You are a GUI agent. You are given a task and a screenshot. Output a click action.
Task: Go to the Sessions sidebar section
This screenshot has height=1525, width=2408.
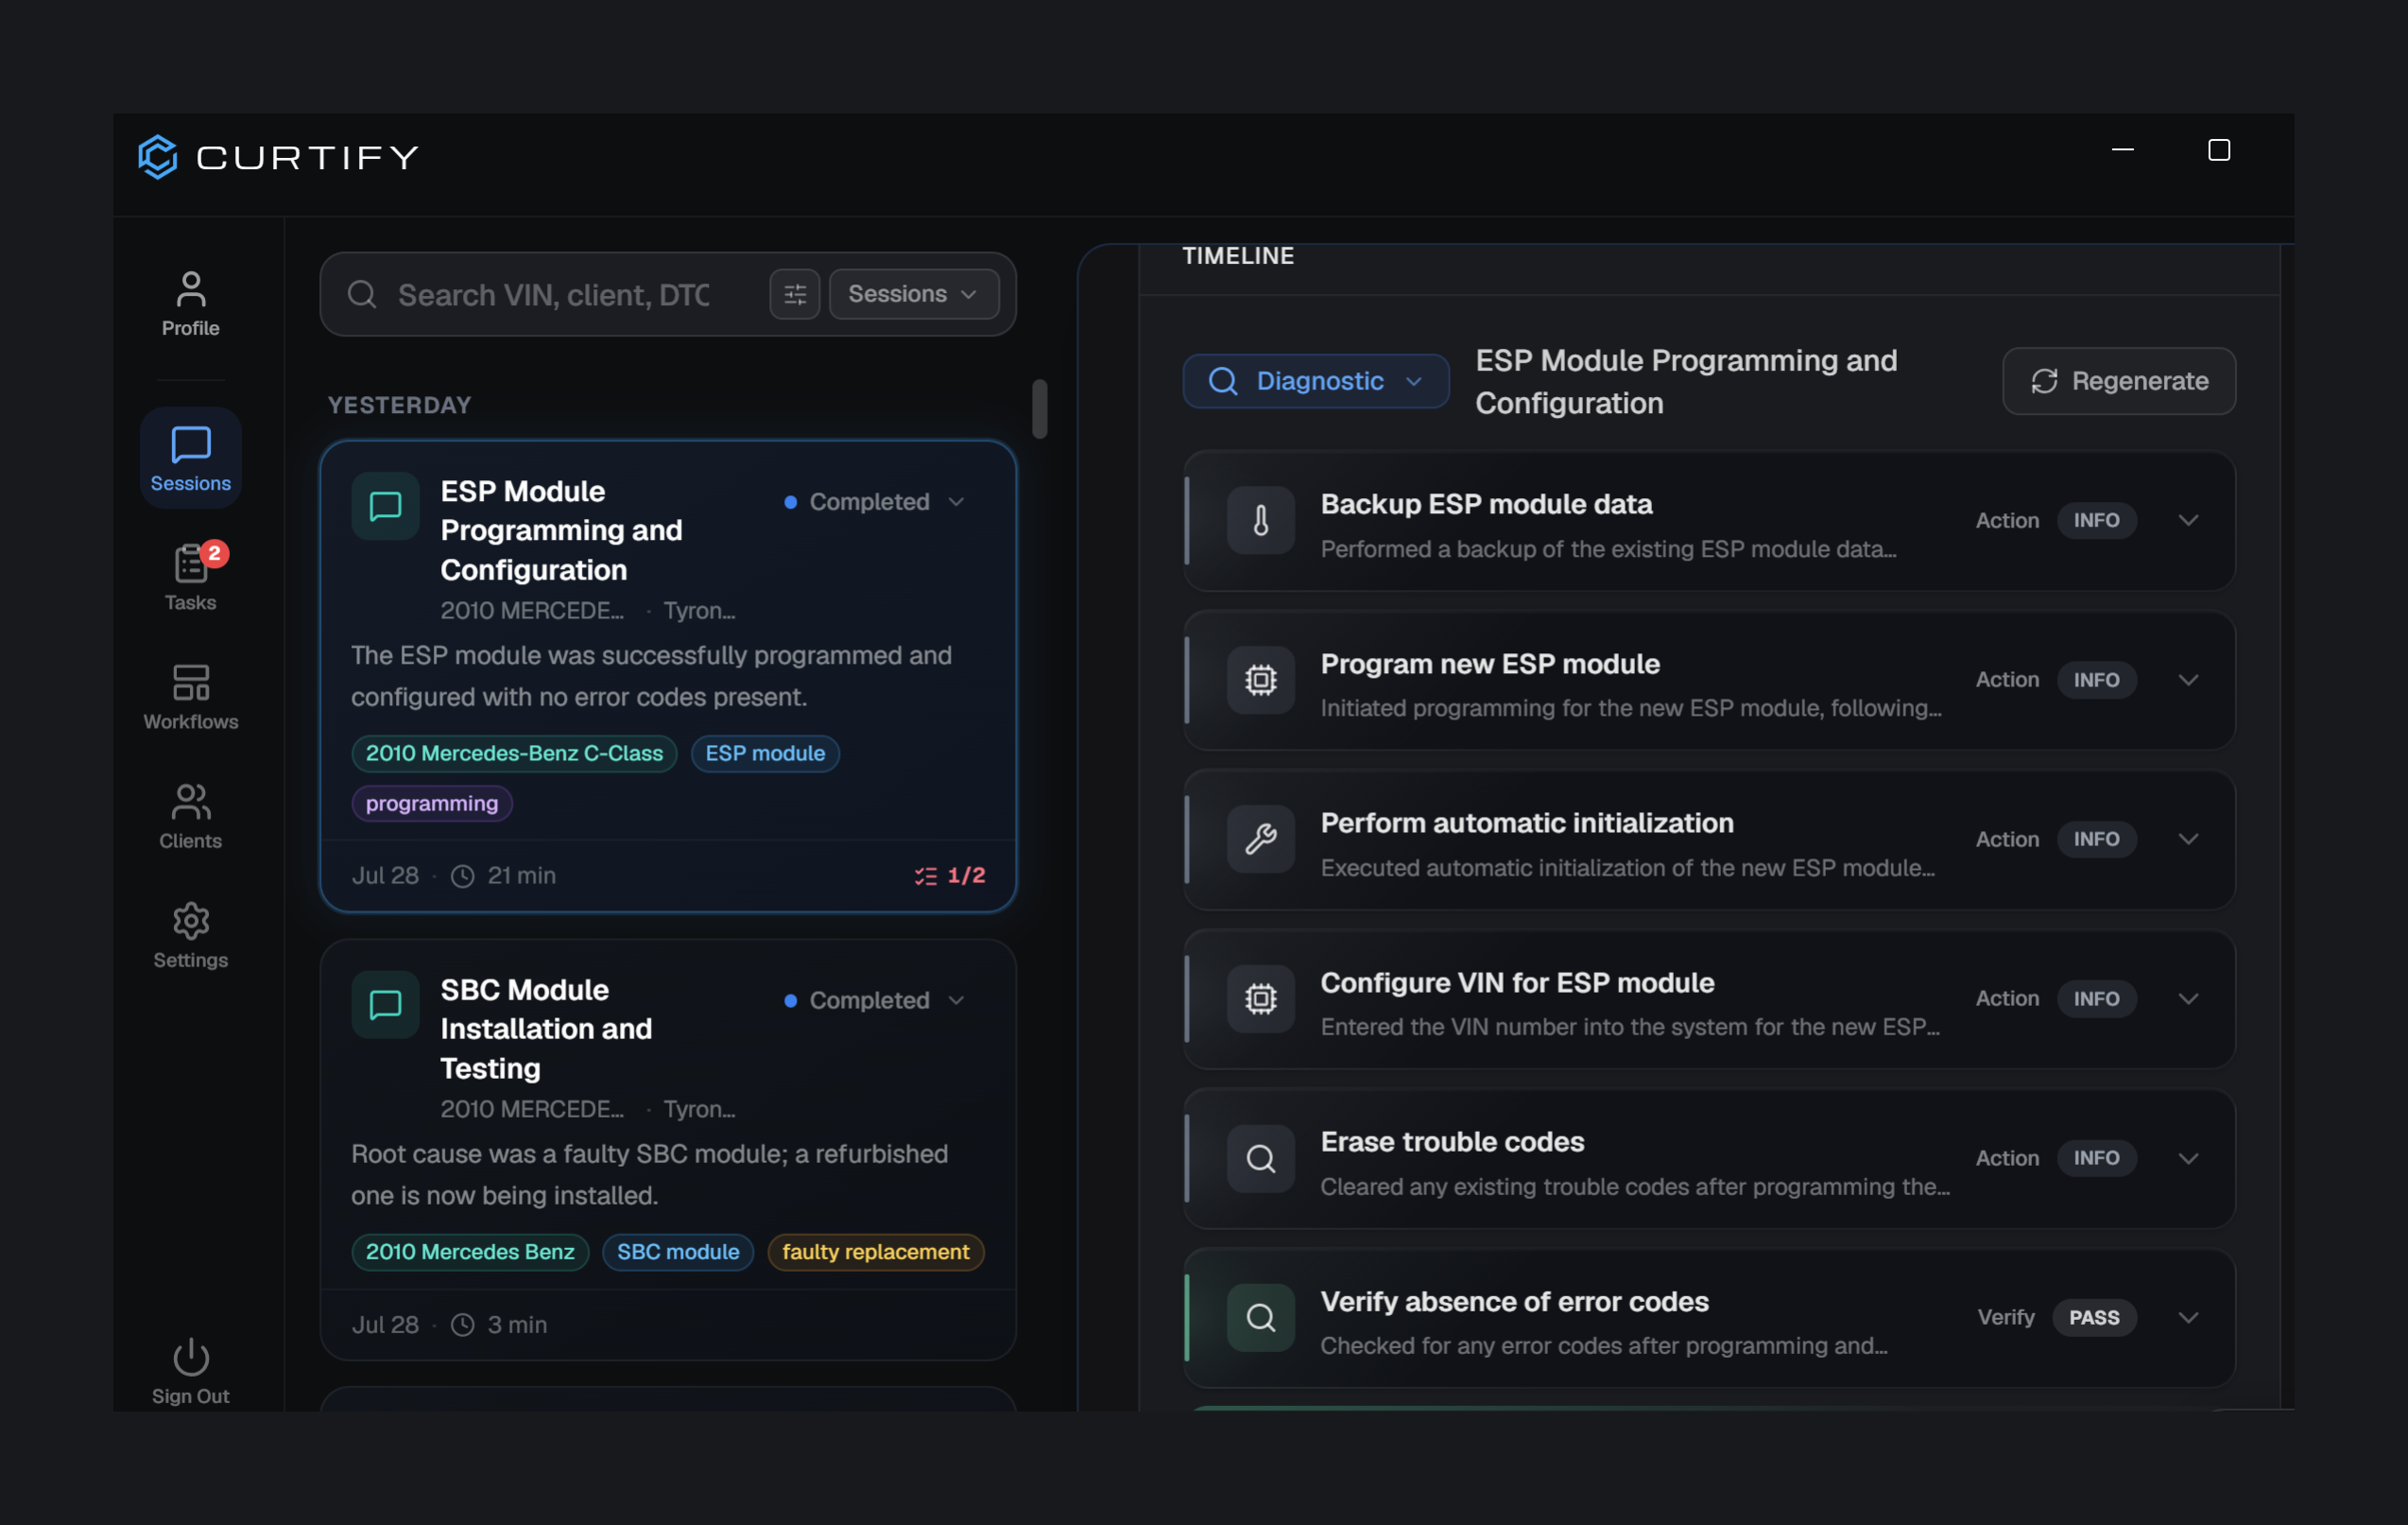190,459
